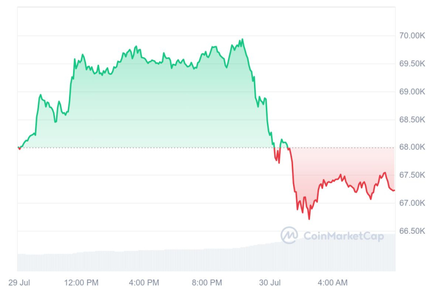Click the highest peak of the green line

tap(243, 39)
